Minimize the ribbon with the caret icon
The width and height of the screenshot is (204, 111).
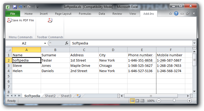tap(170, 14)
